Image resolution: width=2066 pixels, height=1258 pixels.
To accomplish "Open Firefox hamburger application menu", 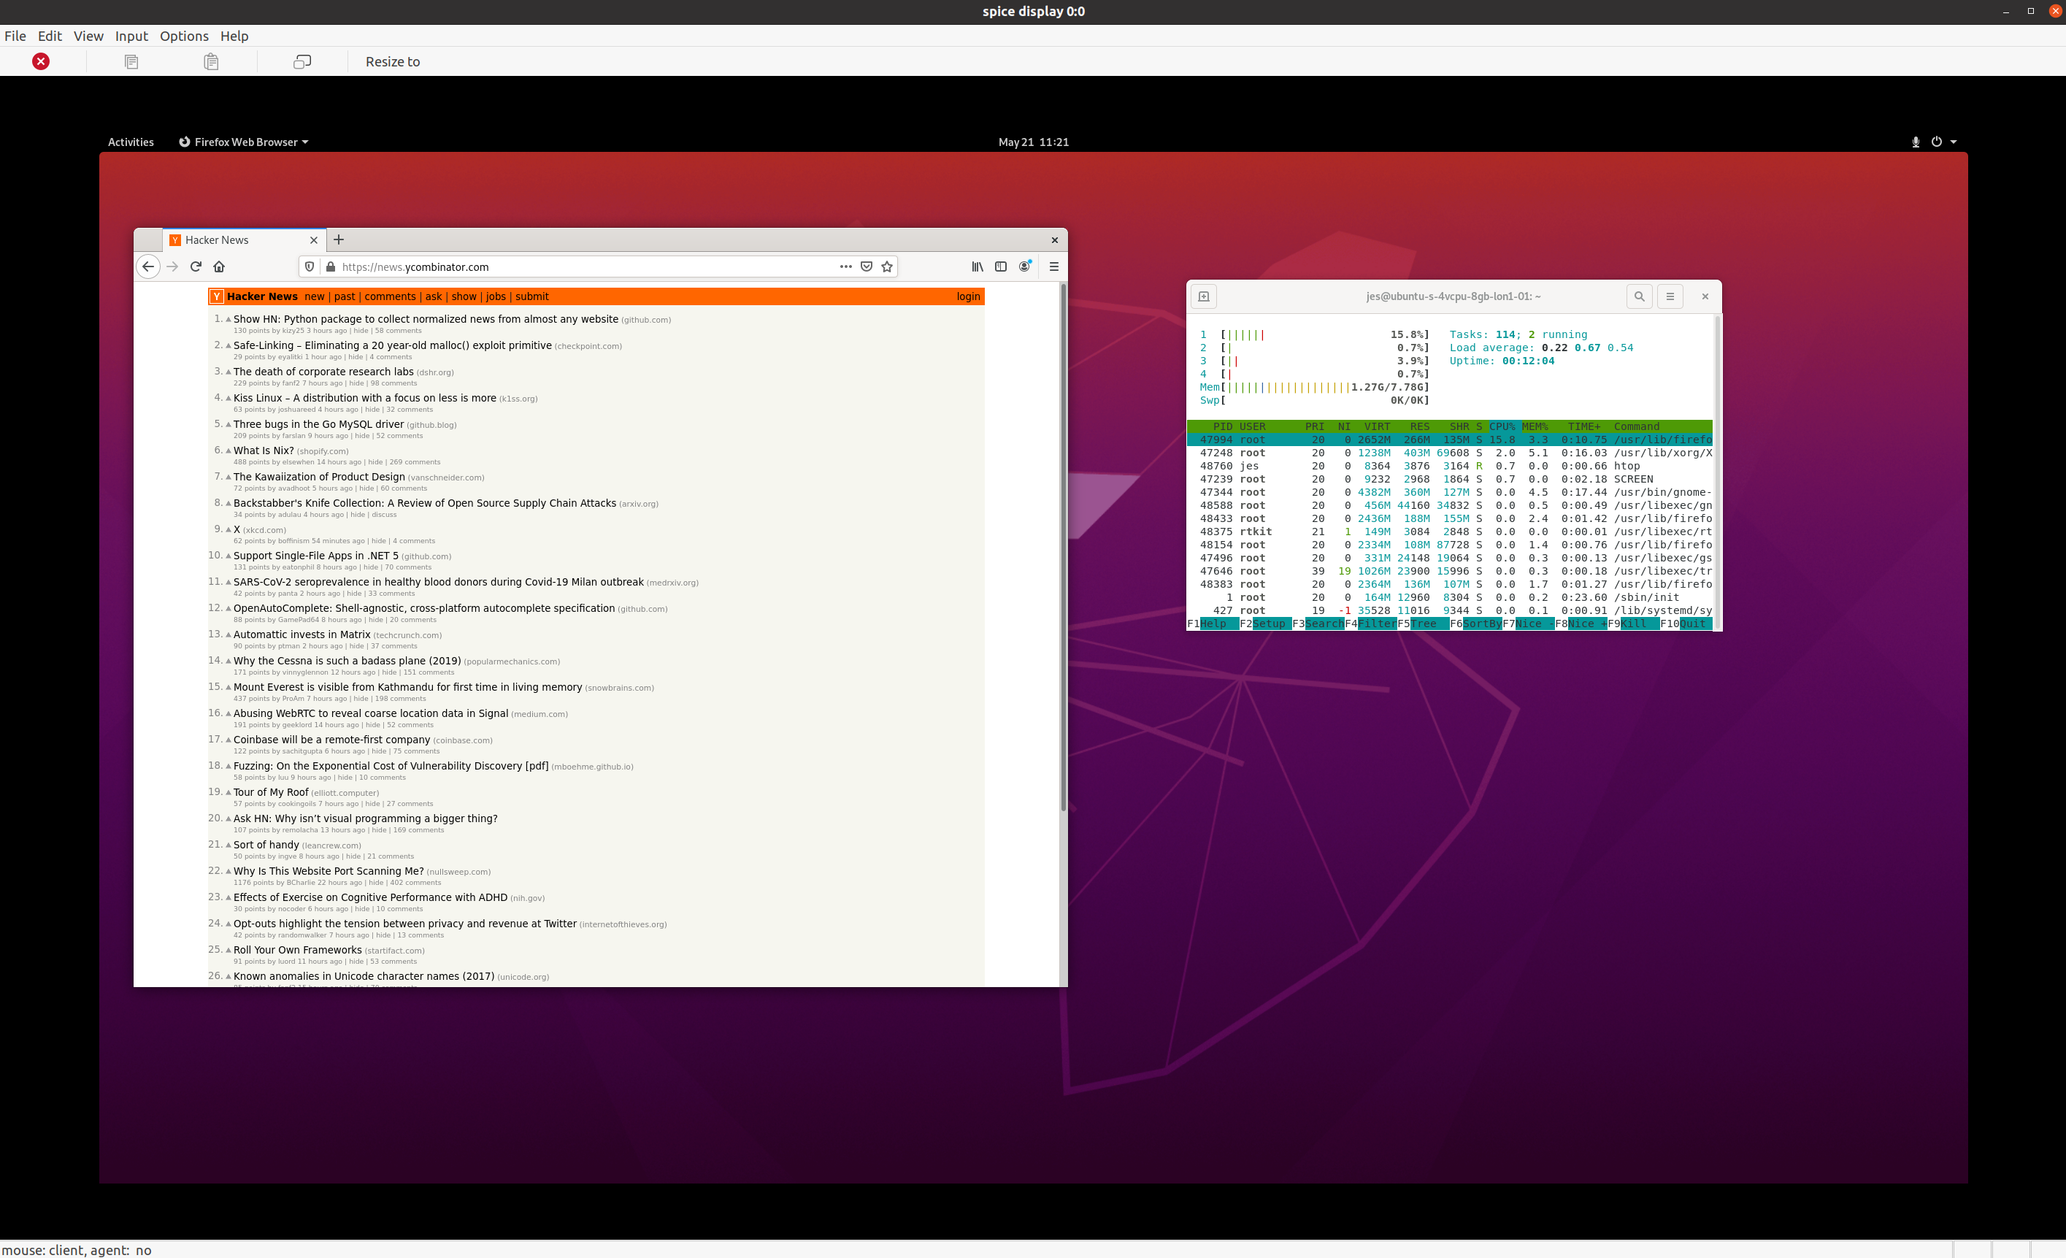I will tap(1054, 266).
